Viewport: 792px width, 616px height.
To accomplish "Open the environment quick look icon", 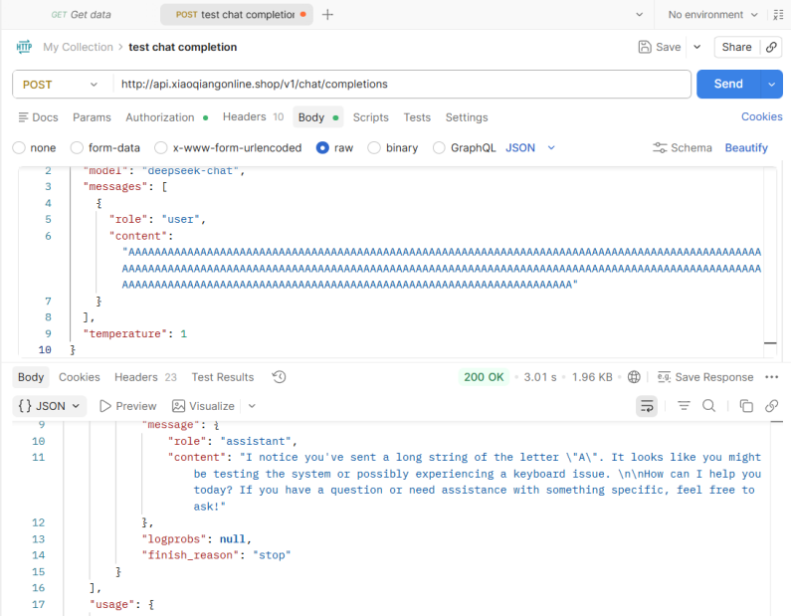I will [778, 15].
